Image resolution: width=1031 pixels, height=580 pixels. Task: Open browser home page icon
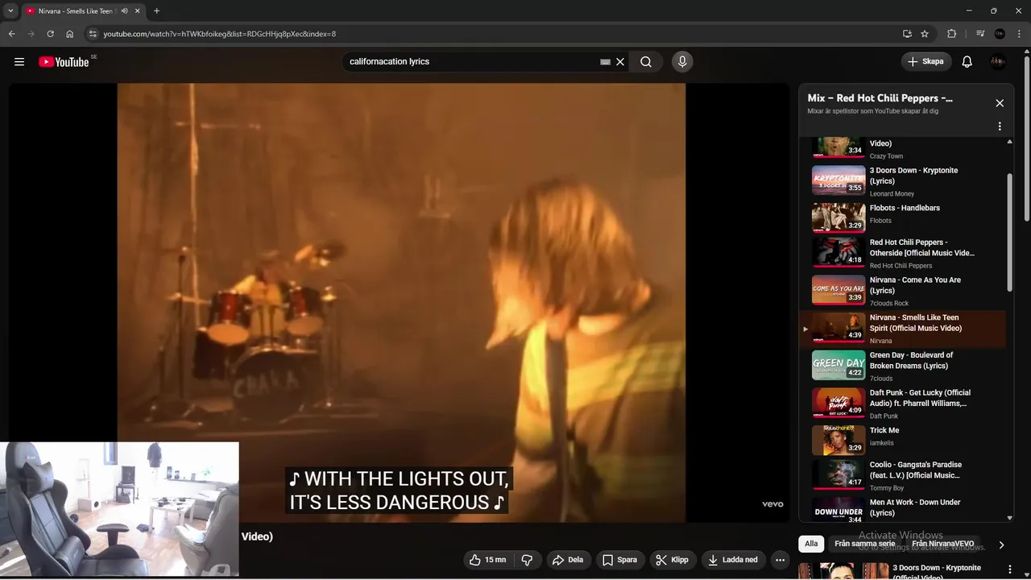pyautogui.click(x=70, y=34)
